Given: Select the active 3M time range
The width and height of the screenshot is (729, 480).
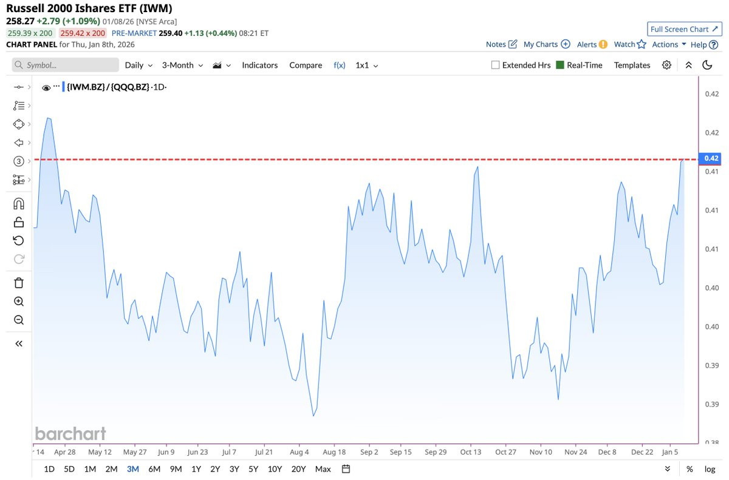Looking at the screenshot, I should click(x=132, y=468).
